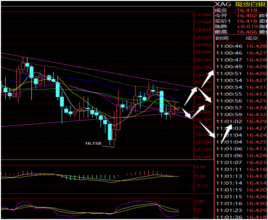This screenshot has width=268, height=220.
Task: Click the 16.100 price axis label
Action: [204, 157]
